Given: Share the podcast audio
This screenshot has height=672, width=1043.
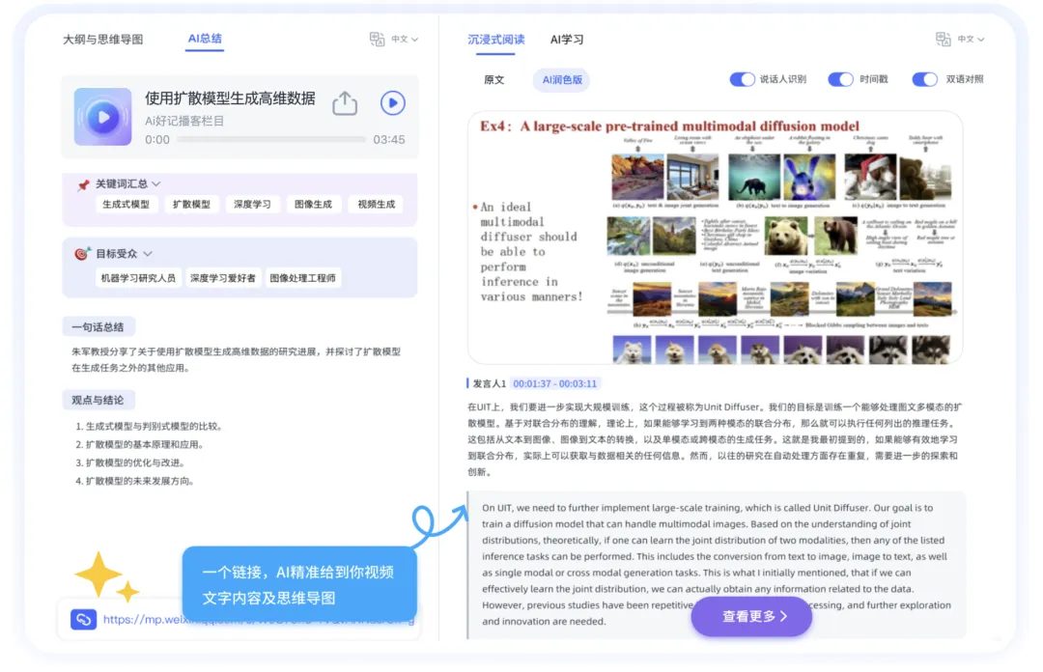Looking at the screenshot, I should pos(345,103).
